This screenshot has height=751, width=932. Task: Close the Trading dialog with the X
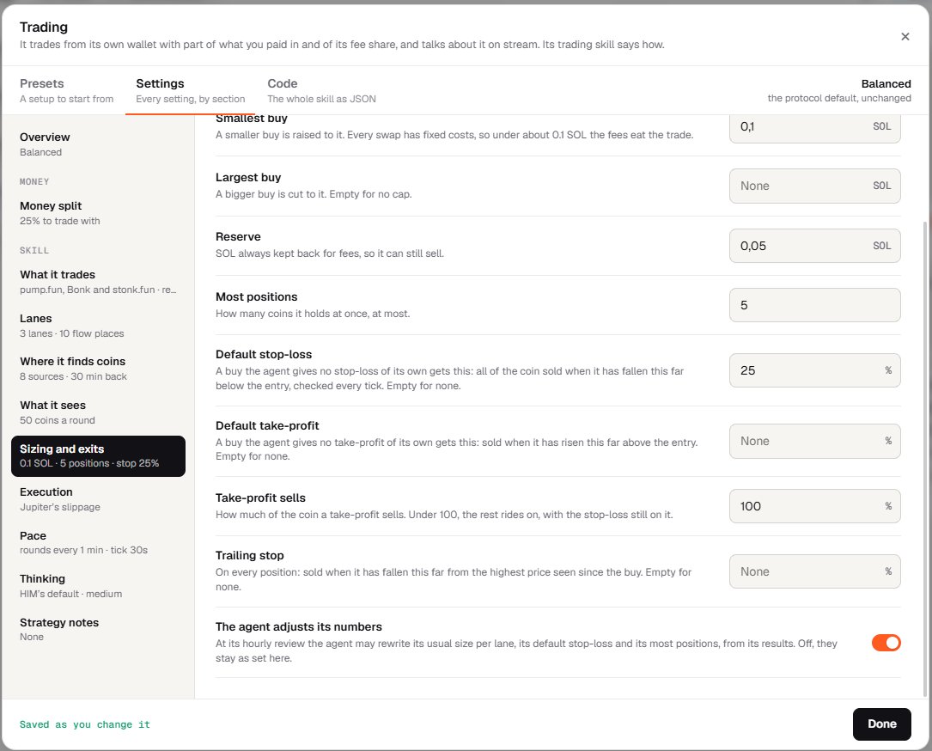point(905,36)
